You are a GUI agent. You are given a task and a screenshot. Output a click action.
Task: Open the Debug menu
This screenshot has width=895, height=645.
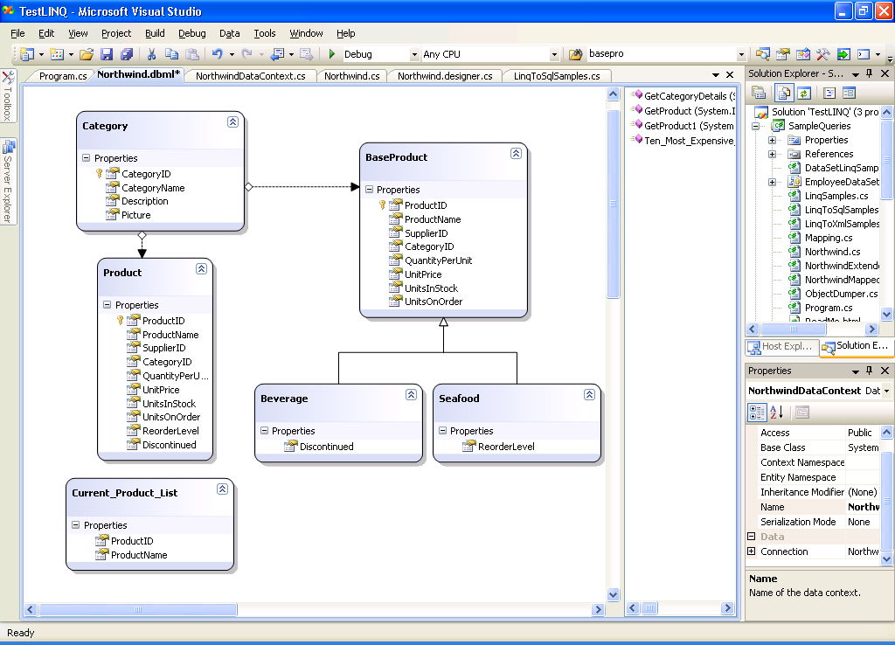tap(191, 33)
